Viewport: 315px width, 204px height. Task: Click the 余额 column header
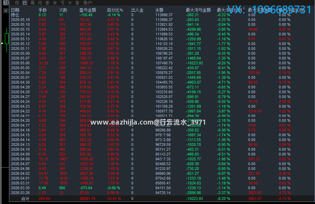pos(159,10)
